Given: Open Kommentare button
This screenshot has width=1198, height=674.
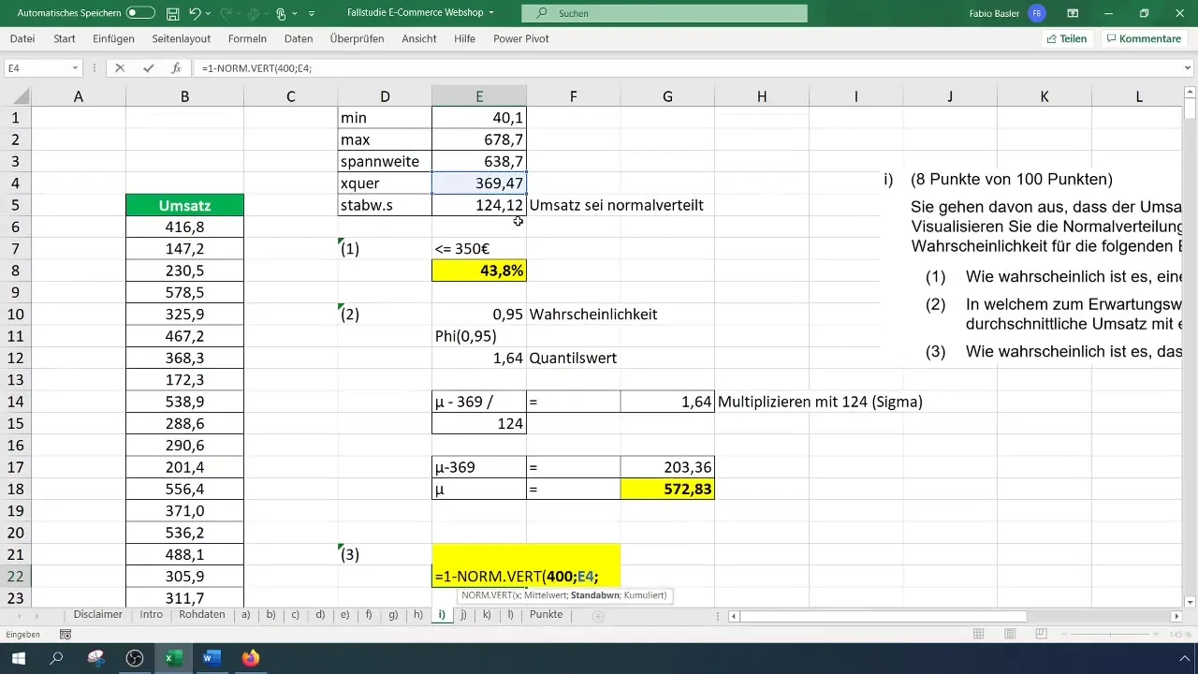Looking at the screenshot, I should tap(1142, 38).
